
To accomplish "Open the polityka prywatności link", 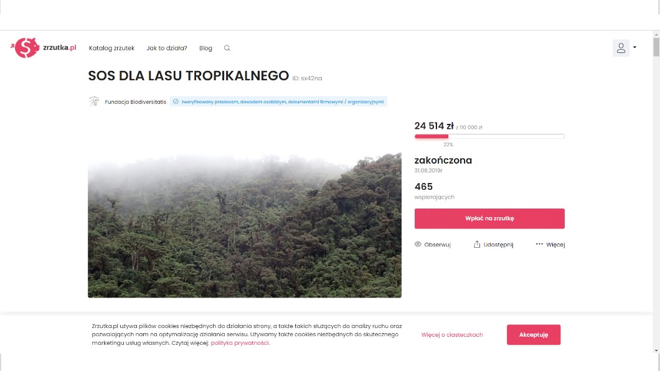I will coord(240,343).
